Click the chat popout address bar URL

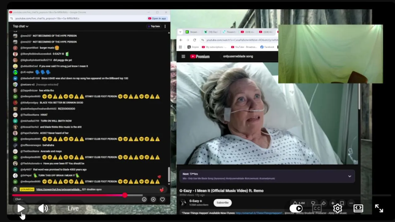point(47,18)
